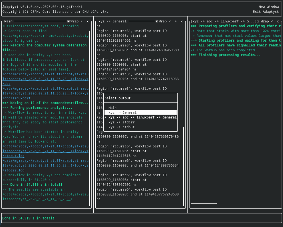Open the xyz -> General panel title selector
Viewport: 283px width, 227px height.
click(x=112, y=21)
